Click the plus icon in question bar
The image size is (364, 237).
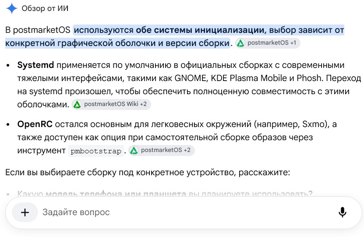pos(25,212)
